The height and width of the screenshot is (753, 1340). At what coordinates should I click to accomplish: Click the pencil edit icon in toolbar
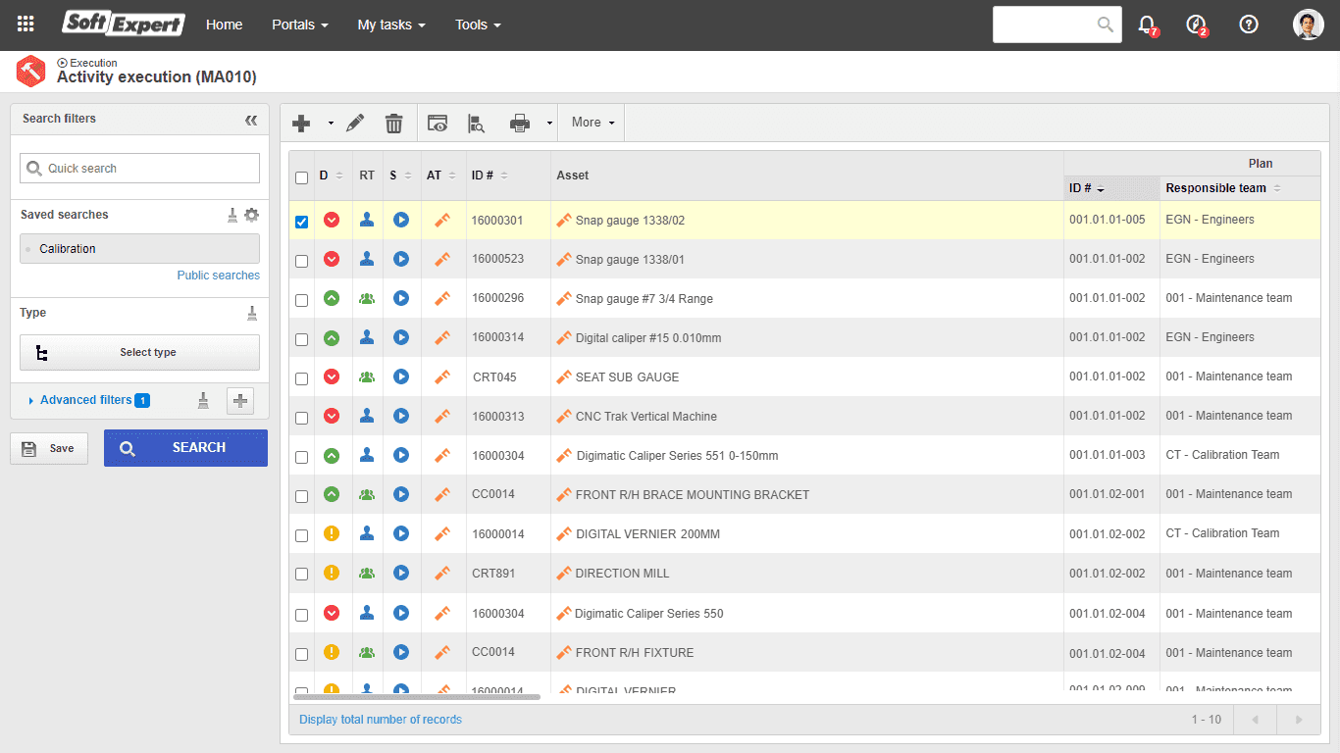(x=355, y=123)
